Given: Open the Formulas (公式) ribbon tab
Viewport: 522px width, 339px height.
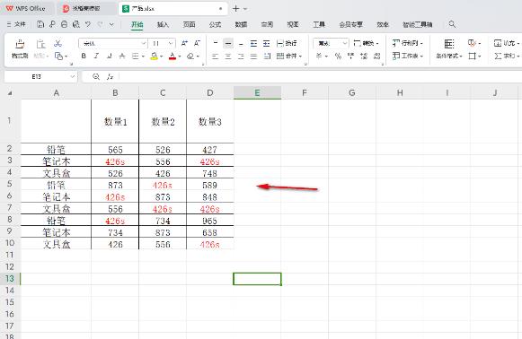Looking at the screenshot, I should [215, 24].
